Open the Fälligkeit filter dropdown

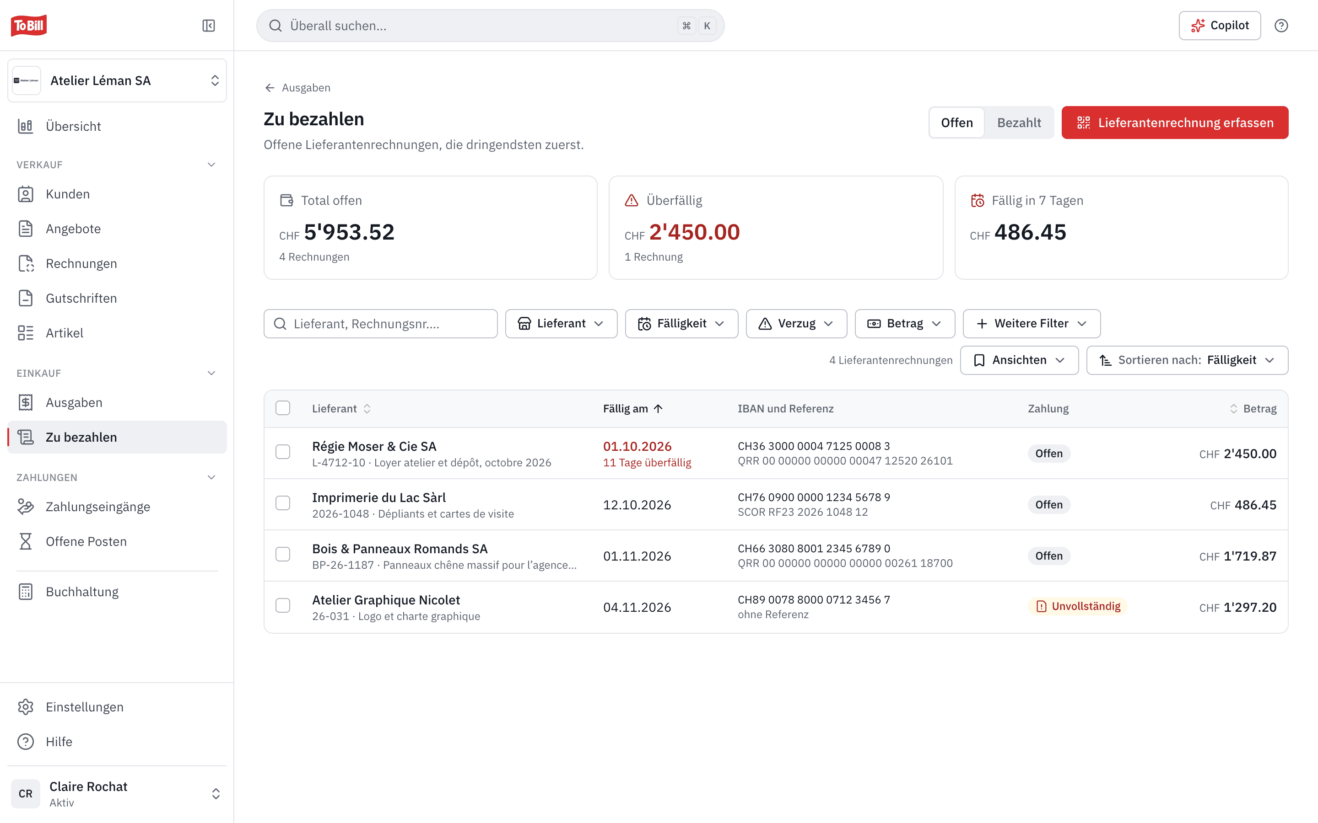[x=681, y=324]
